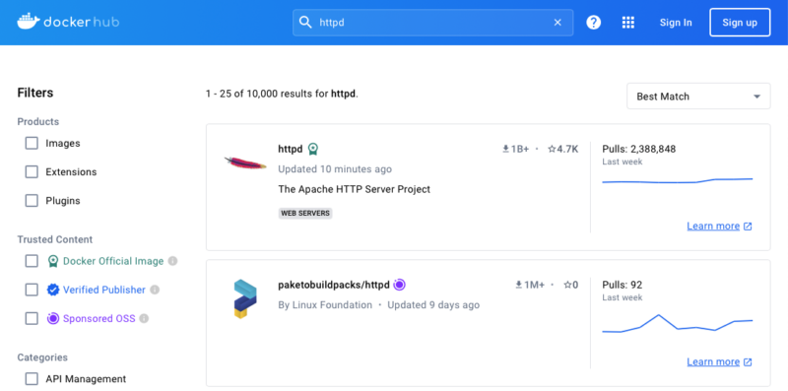Click the 4.7K stars icon

click(552, 149)
